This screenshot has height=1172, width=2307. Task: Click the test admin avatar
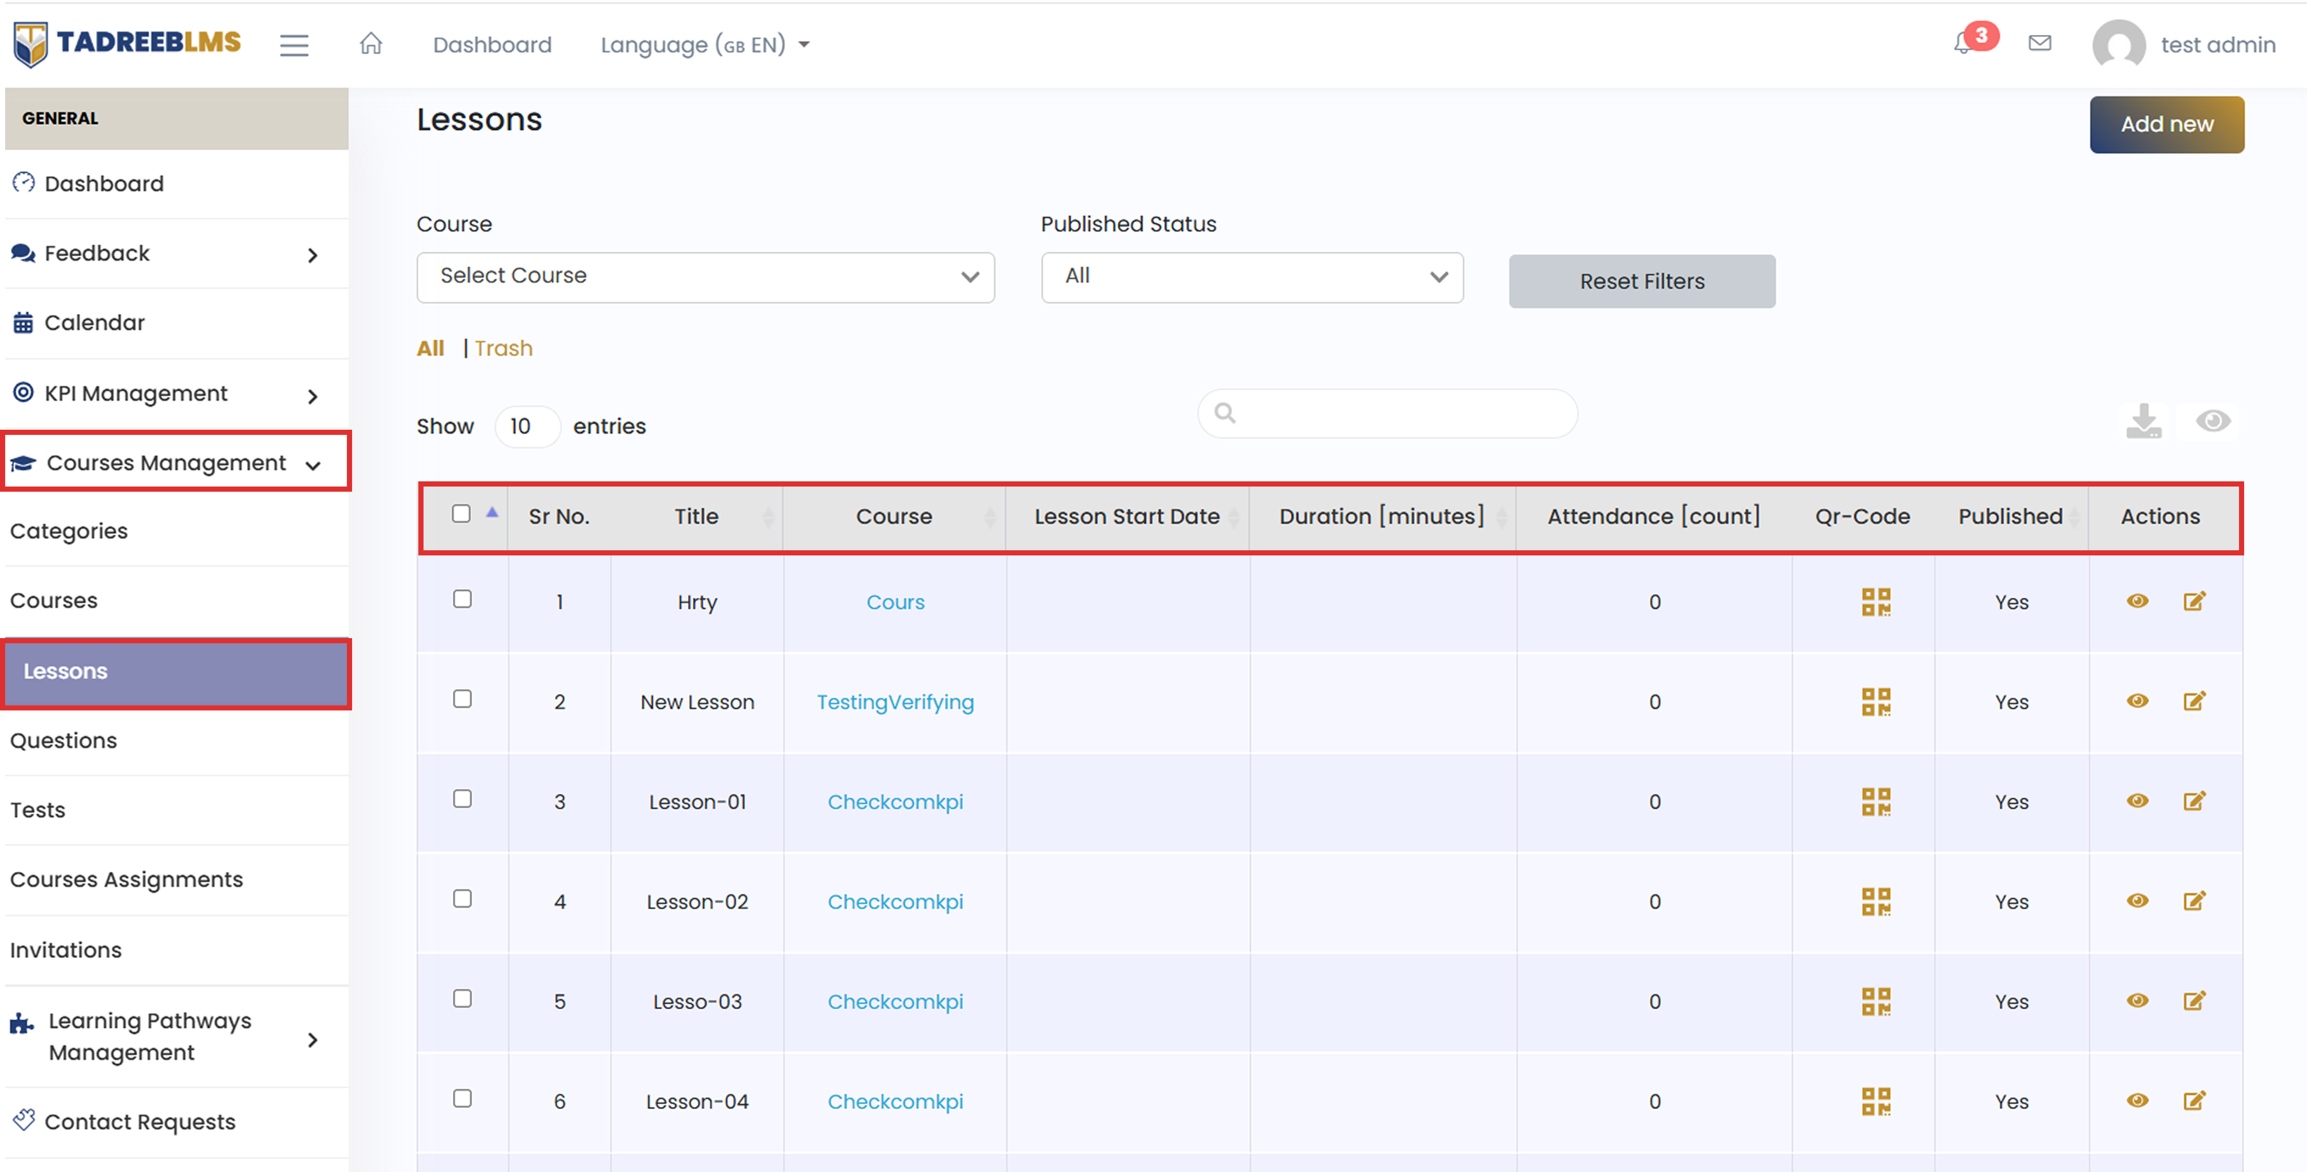point(2118,45)
